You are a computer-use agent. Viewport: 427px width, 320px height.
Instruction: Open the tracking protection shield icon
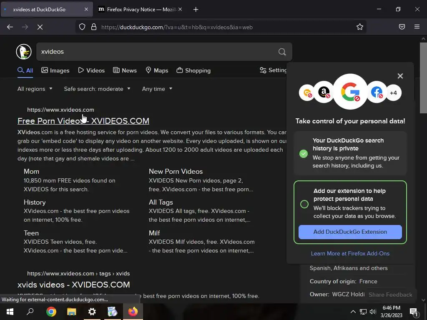[x=82, y=27]
